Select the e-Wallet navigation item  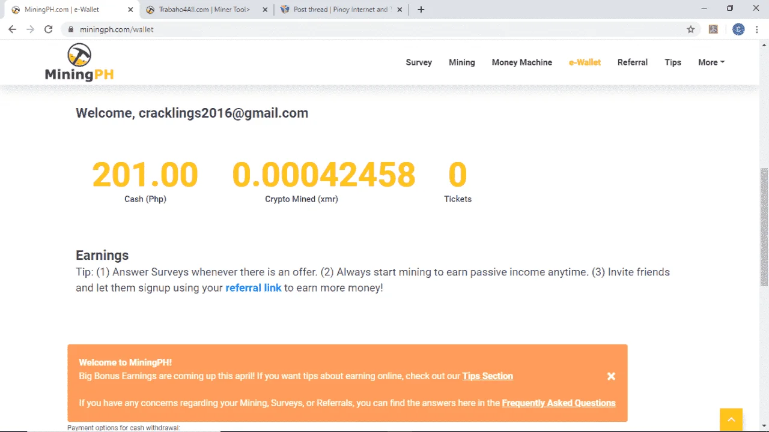pyautogui.click(x=585, y=62)
